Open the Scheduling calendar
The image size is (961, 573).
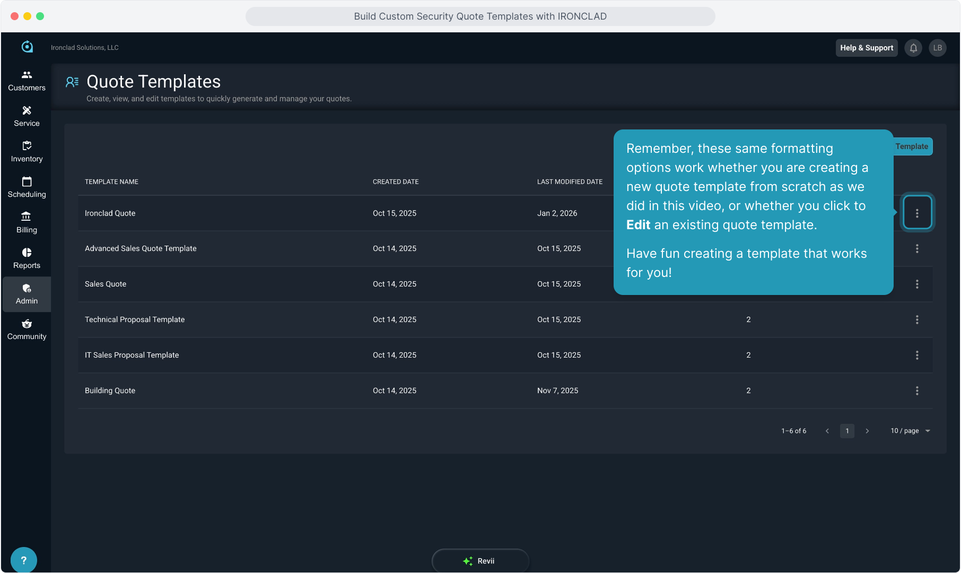tap(27, 187)
